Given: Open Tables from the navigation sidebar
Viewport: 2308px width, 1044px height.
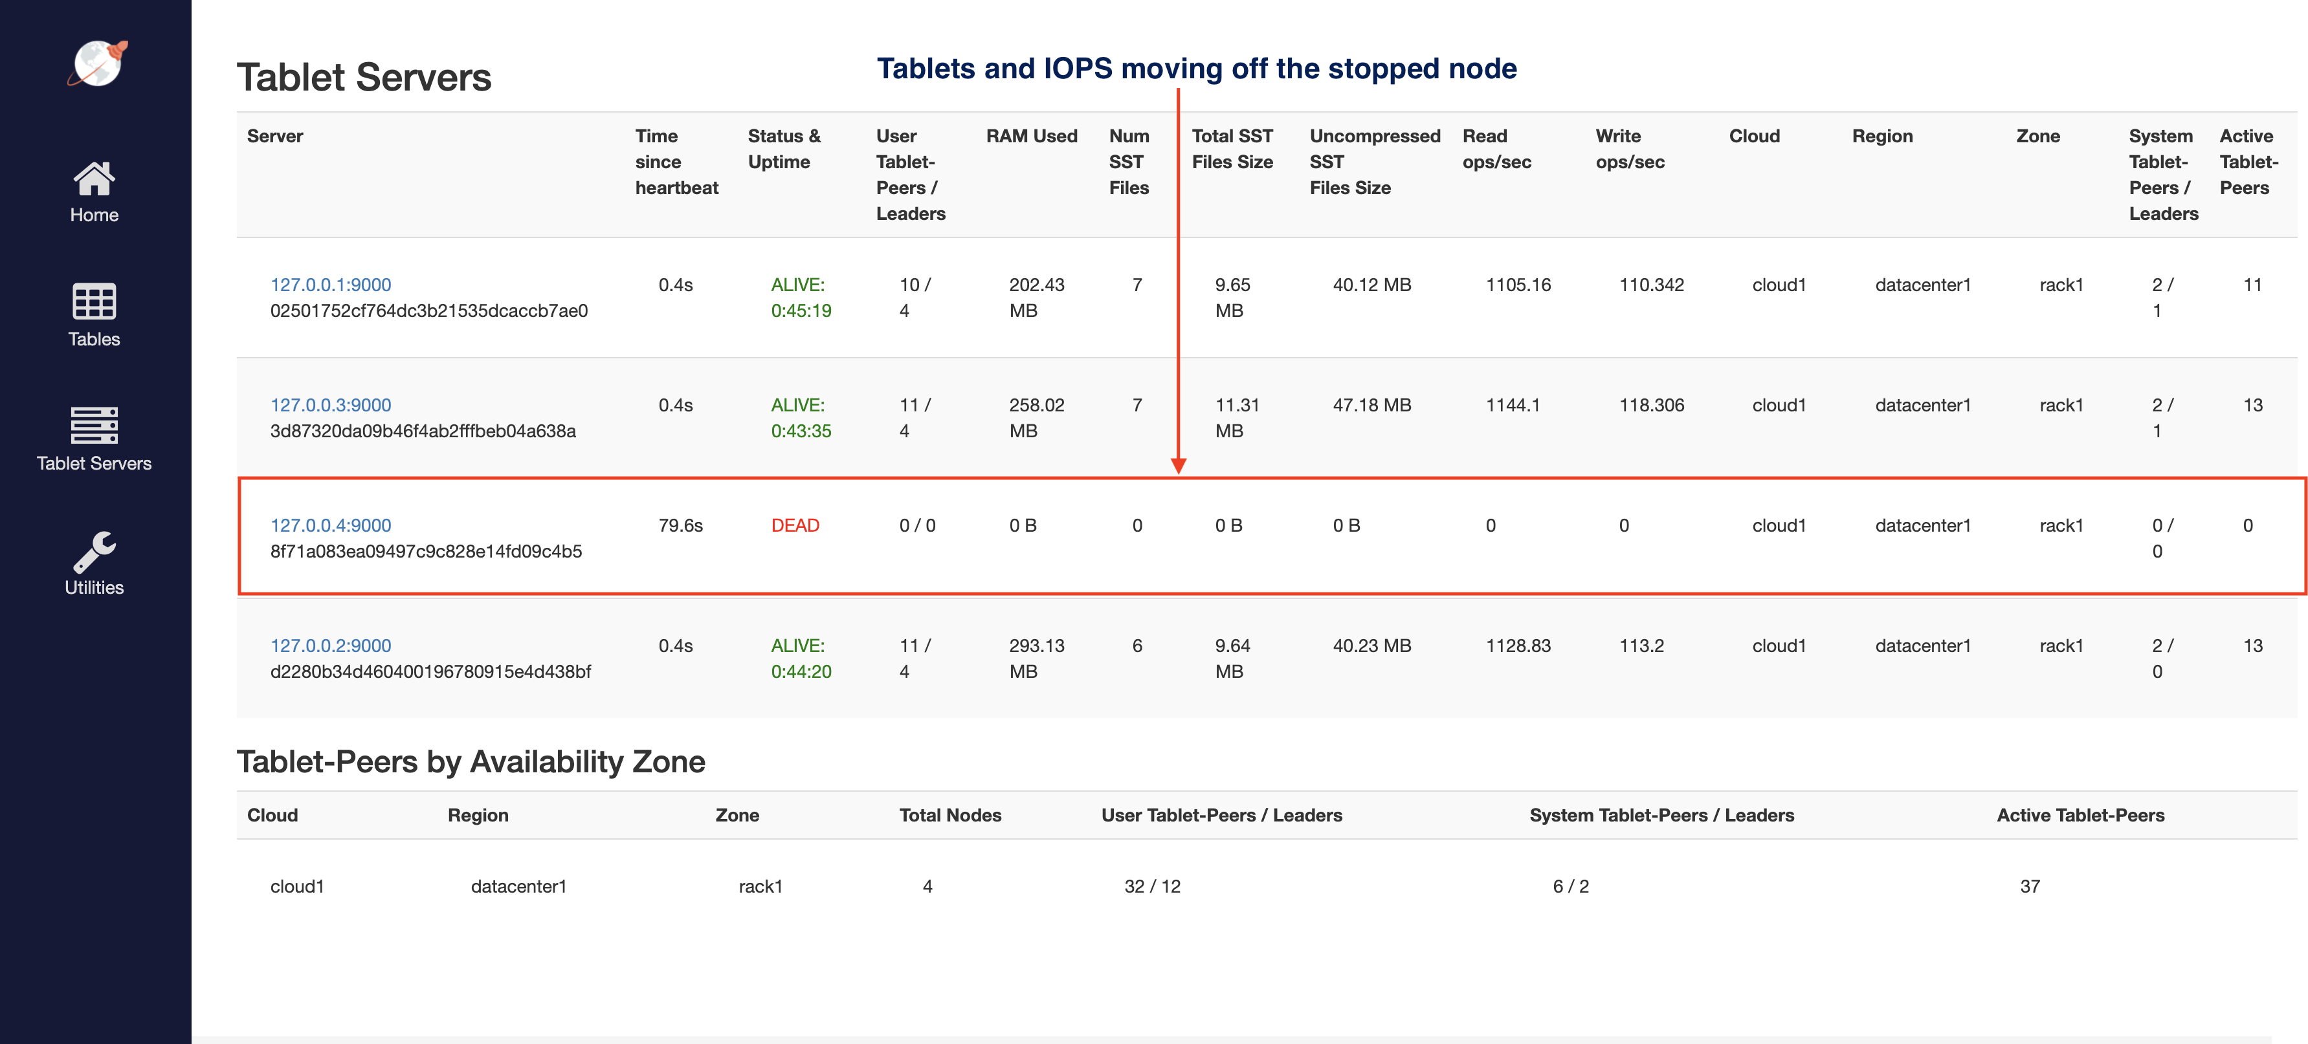Looking at the screenshot, I should point(93,338).
